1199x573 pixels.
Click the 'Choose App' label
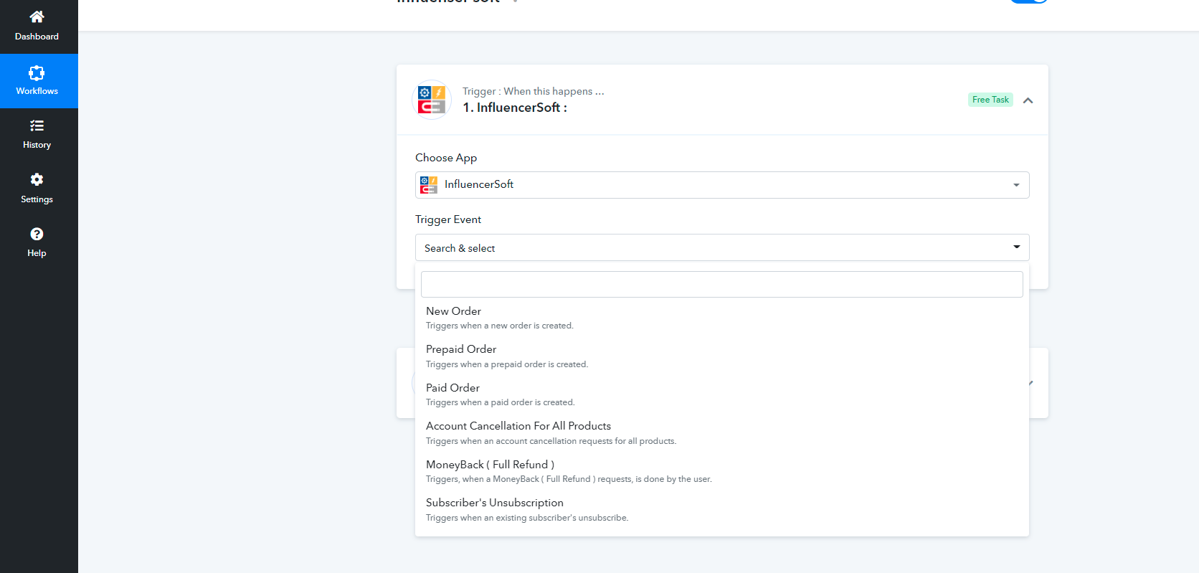coord(446,158)
